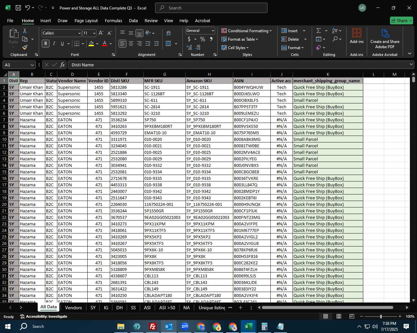This screenshot has height=333, width=417.
Task: Apply the red Font Color
Action: pos(105,44)
